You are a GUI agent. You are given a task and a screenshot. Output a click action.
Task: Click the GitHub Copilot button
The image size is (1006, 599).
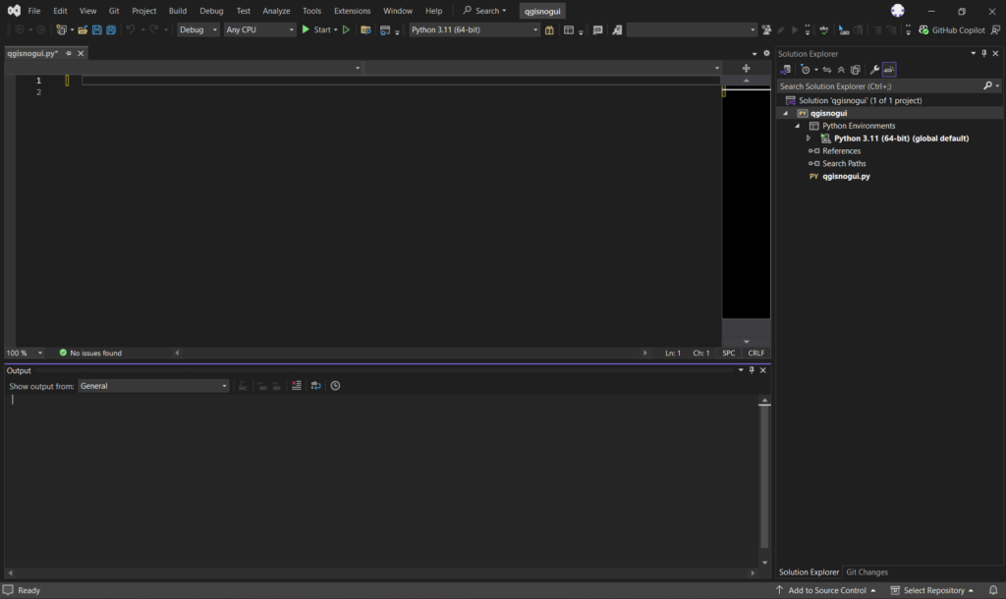point(952,29)
